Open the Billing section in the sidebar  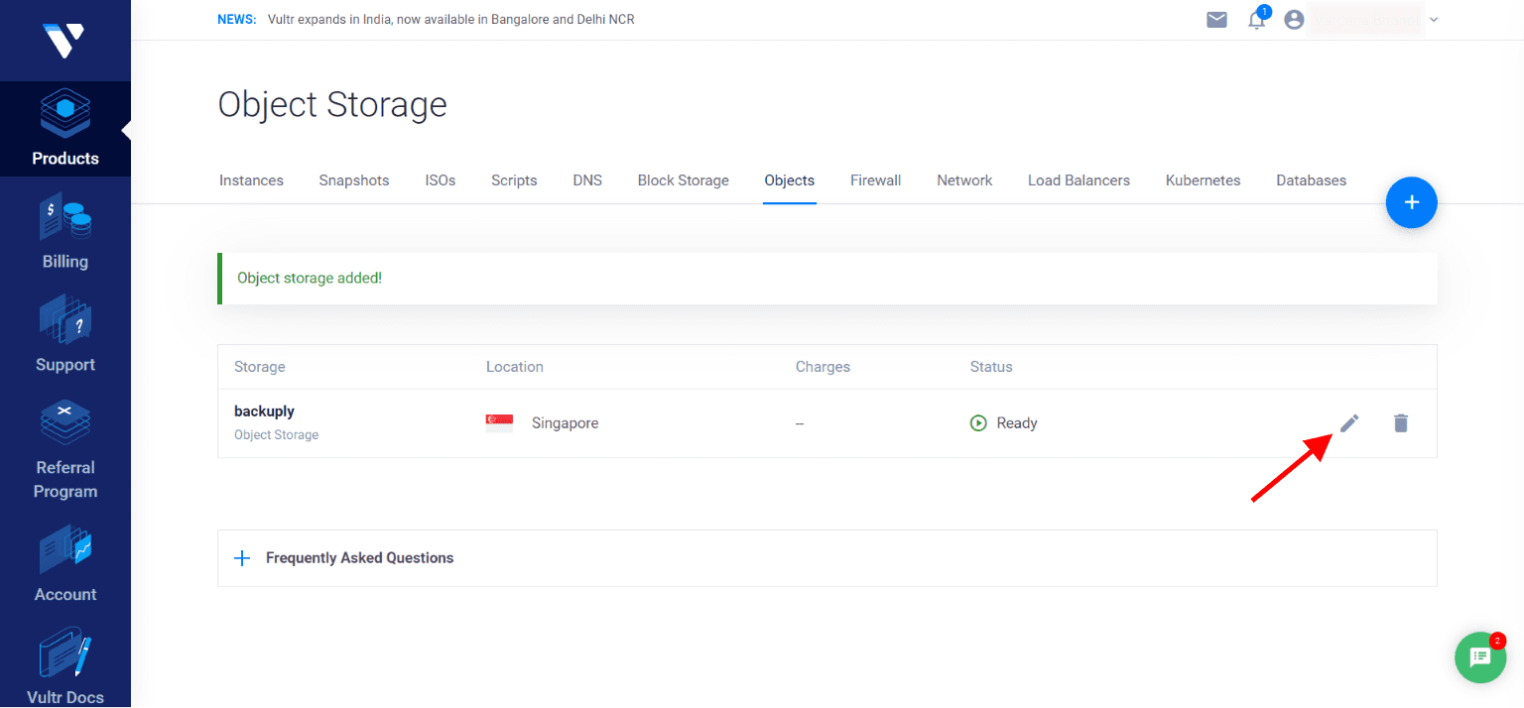click(x=64, y=230)
